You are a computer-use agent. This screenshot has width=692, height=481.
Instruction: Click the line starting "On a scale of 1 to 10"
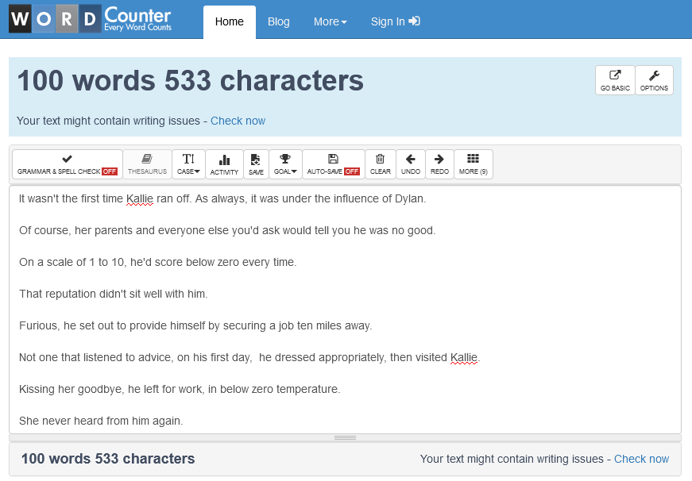click(158, 262)
